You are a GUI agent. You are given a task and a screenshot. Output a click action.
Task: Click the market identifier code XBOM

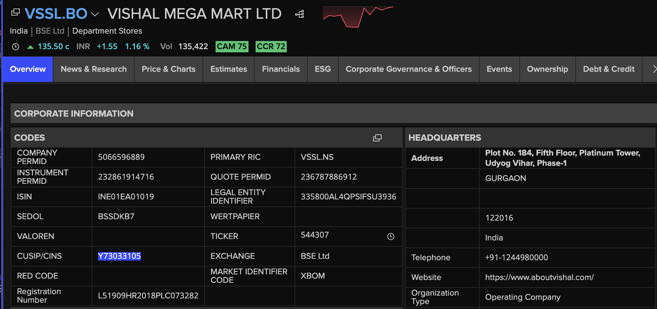point(313,276)
